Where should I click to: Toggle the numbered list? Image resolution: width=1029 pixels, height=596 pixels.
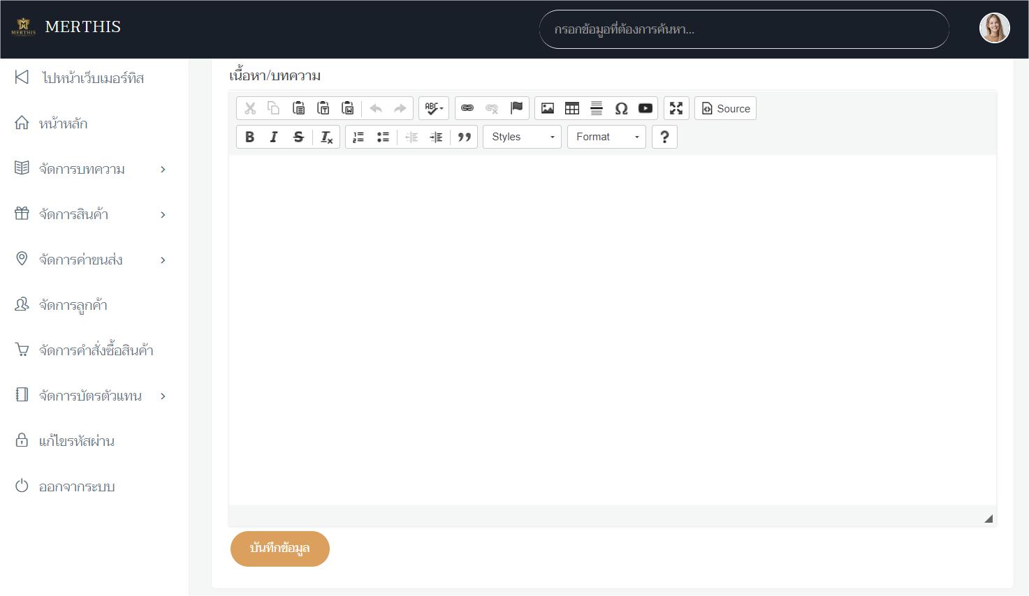(x=358, y=137)
